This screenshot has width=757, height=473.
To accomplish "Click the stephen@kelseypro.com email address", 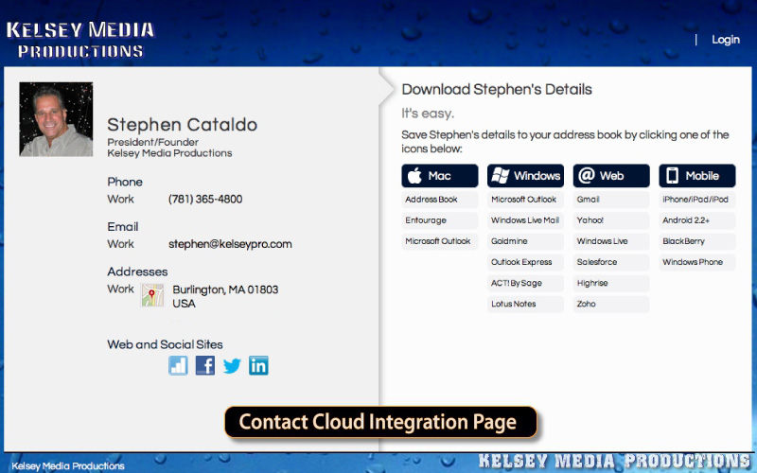I will coord(230,244).
